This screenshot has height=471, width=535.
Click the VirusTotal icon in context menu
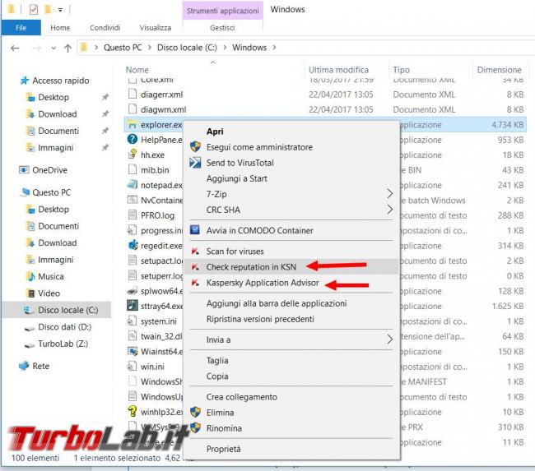195,163
